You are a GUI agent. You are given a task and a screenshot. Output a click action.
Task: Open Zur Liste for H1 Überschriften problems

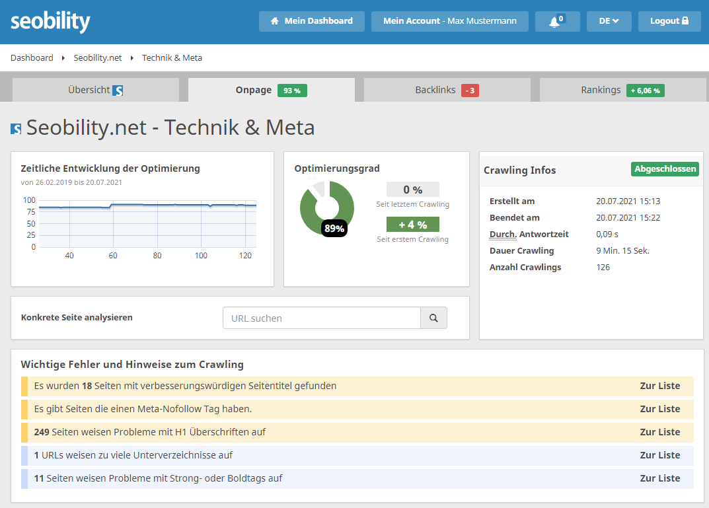pos(659,432)
